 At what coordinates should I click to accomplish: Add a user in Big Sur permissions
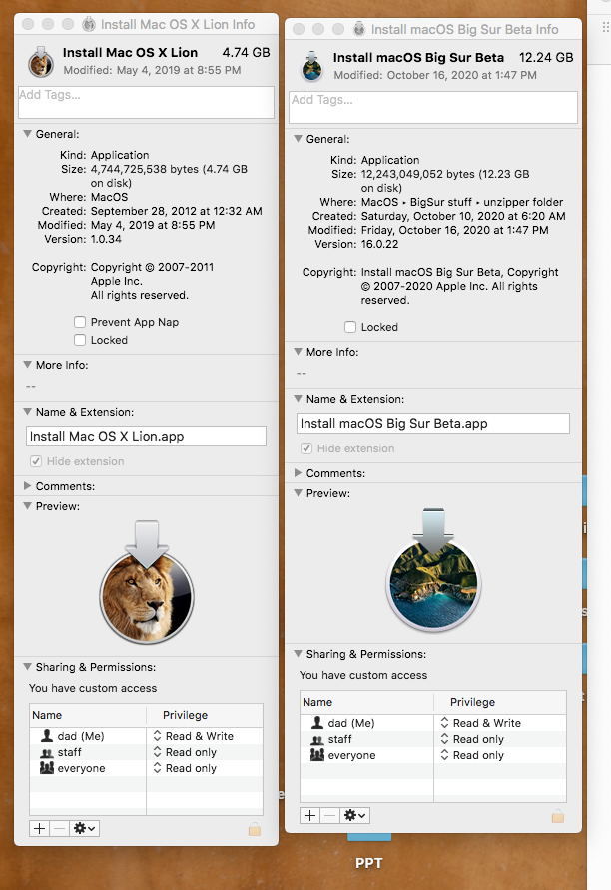(309, 816)
